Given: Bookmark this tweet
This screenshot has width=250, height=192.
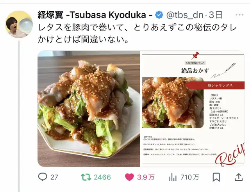Looking at the screenshot, I should coord(216,177).
